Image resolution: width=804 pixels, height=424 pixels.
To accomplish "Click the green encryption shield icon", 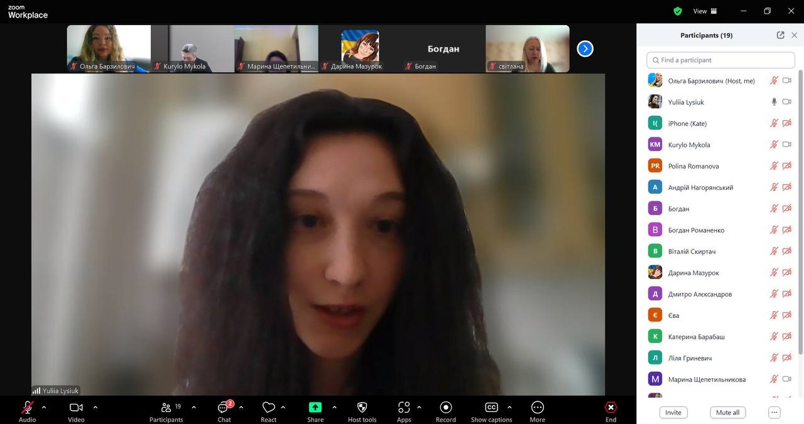I will [678, 11].
